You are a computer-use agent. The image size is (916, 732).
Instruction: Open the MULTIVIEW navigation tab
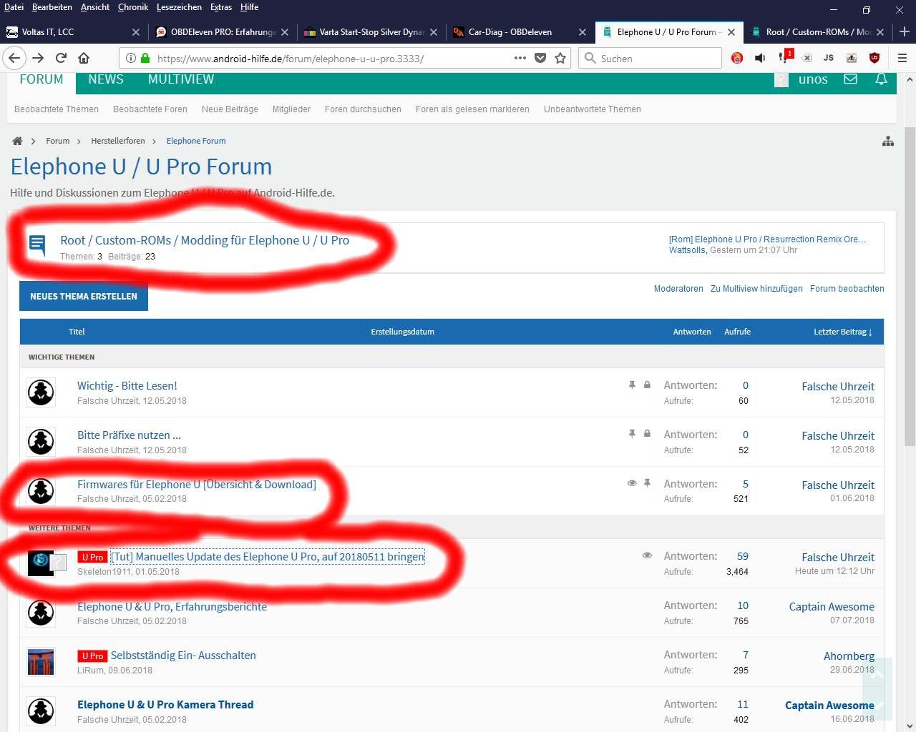181,79
